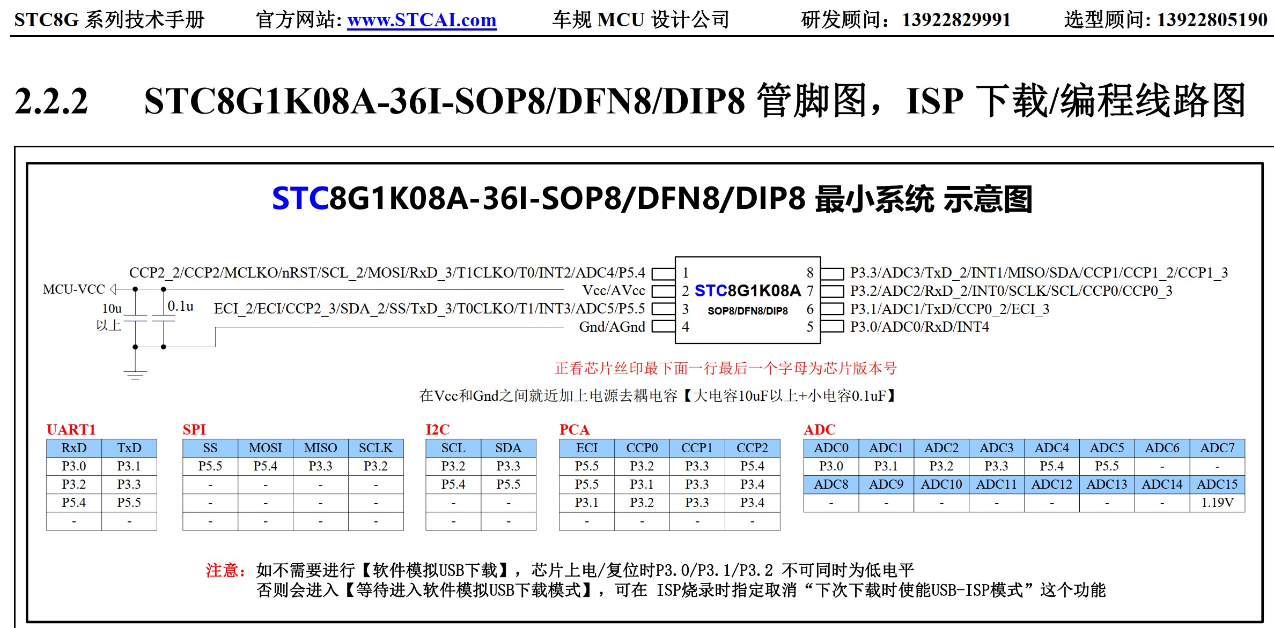Click the "P5.5" cell under ADC5 in ADC table
The image size is (1274, 628).
[1107, 466]
